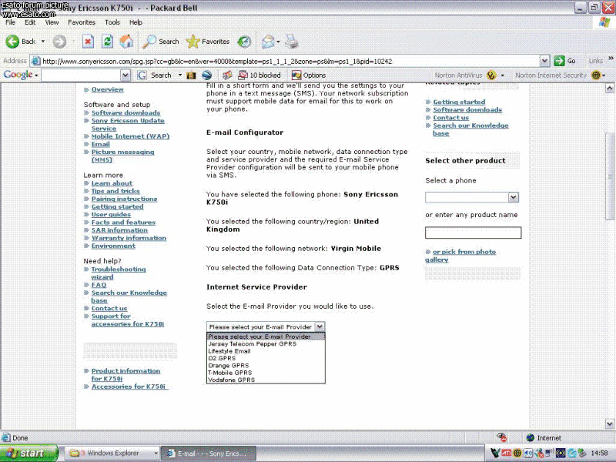The width and height of the screenshot is (616, 462).
Task: Expand the address bar URL dropdown
Action: pyautogui.click(x=544, y=61)
